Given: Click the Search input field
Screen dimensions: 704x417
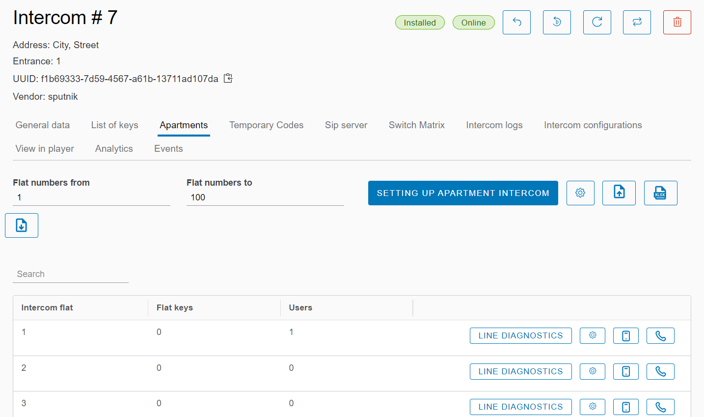Looking at the screenshot, I should [70, 274].
